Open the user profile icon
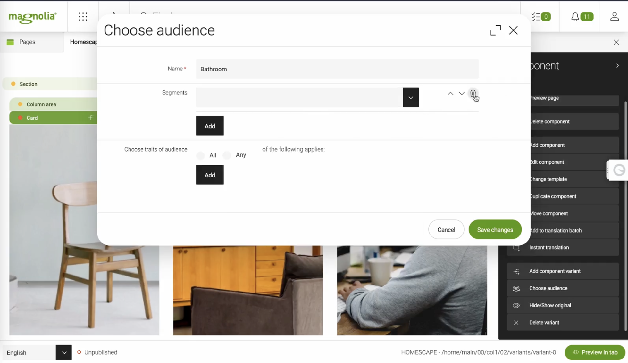628x363 pixels. click(x=614, y=17)
